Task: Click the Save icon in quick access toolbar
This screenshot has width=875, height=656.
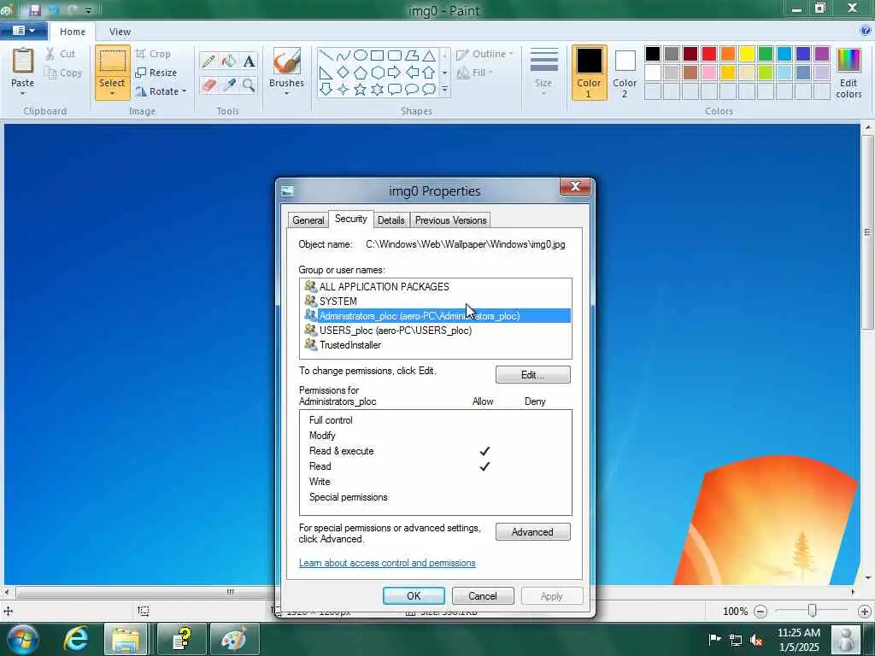Action: [x=35, y=10]
